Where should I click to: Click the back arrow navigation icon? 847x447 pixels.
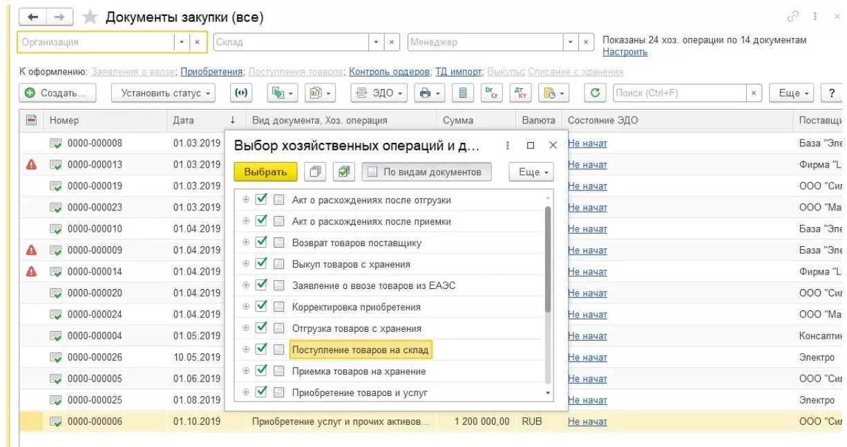(x=33, y=17)
